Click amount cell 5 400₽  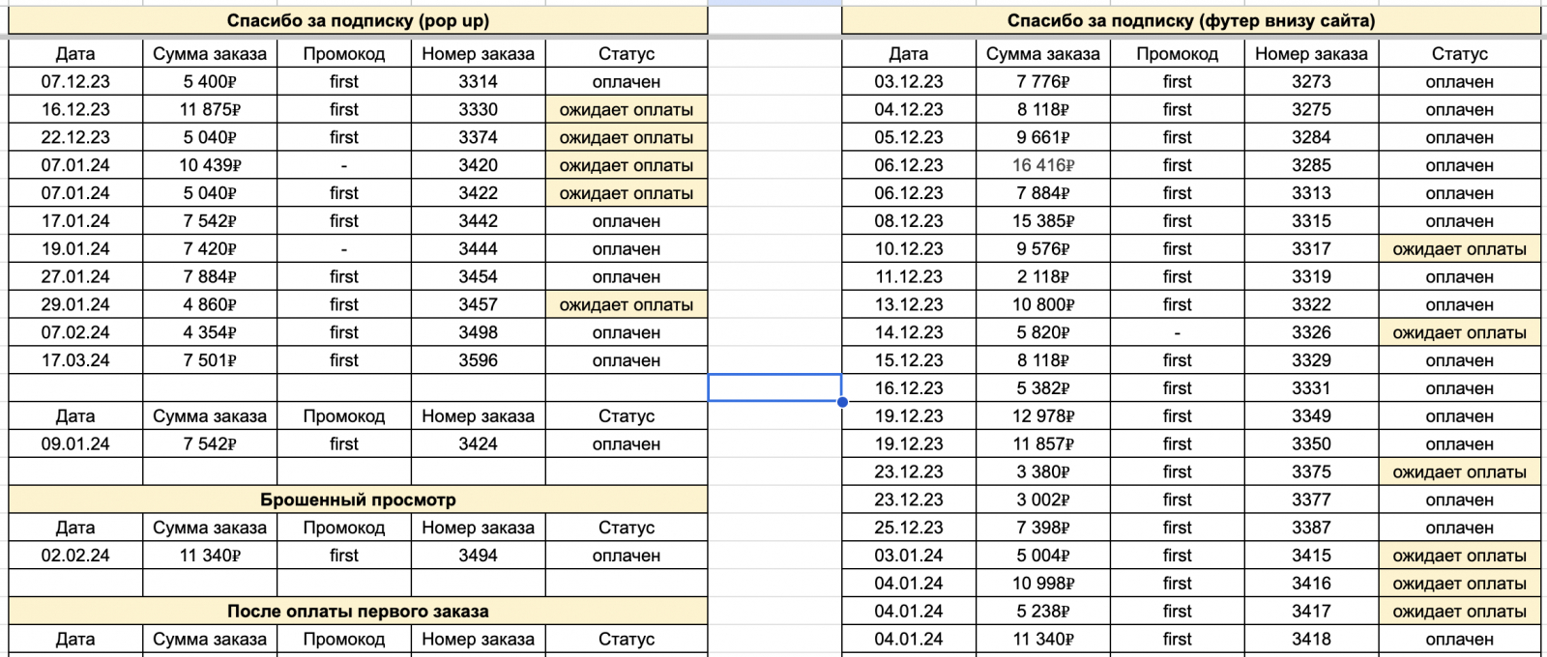tap(210, 82)
